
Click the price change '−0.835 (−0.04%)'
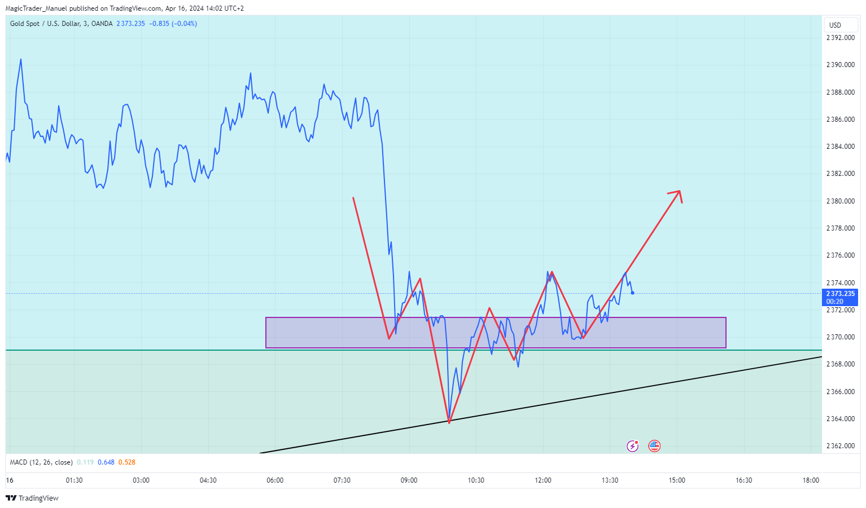173,24
